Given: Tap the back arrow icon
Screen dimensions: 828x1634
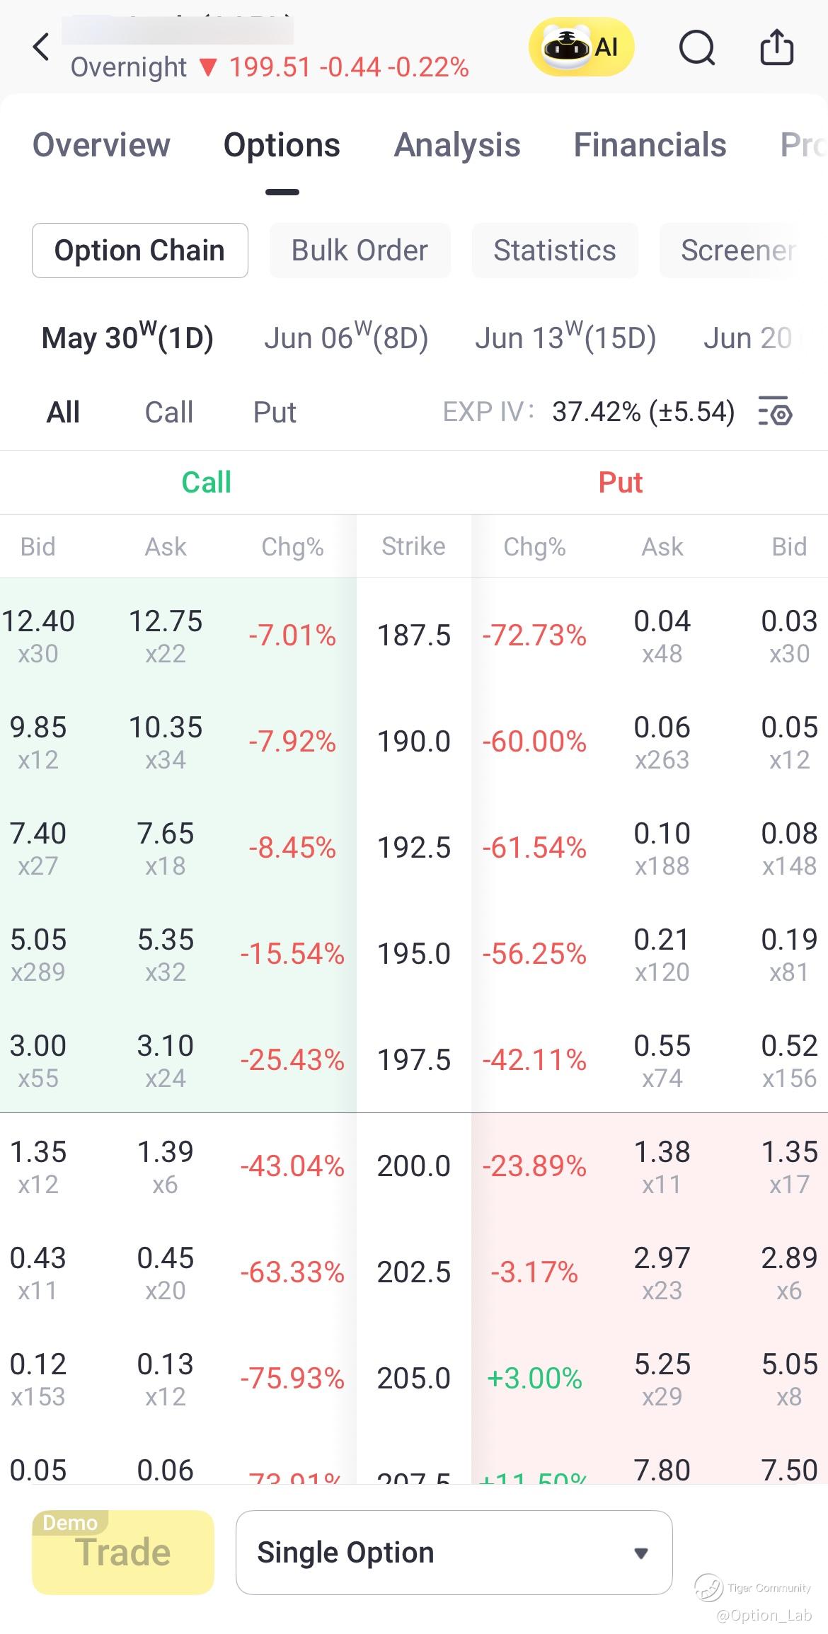Looking at the screenshot, I should 41,47.
